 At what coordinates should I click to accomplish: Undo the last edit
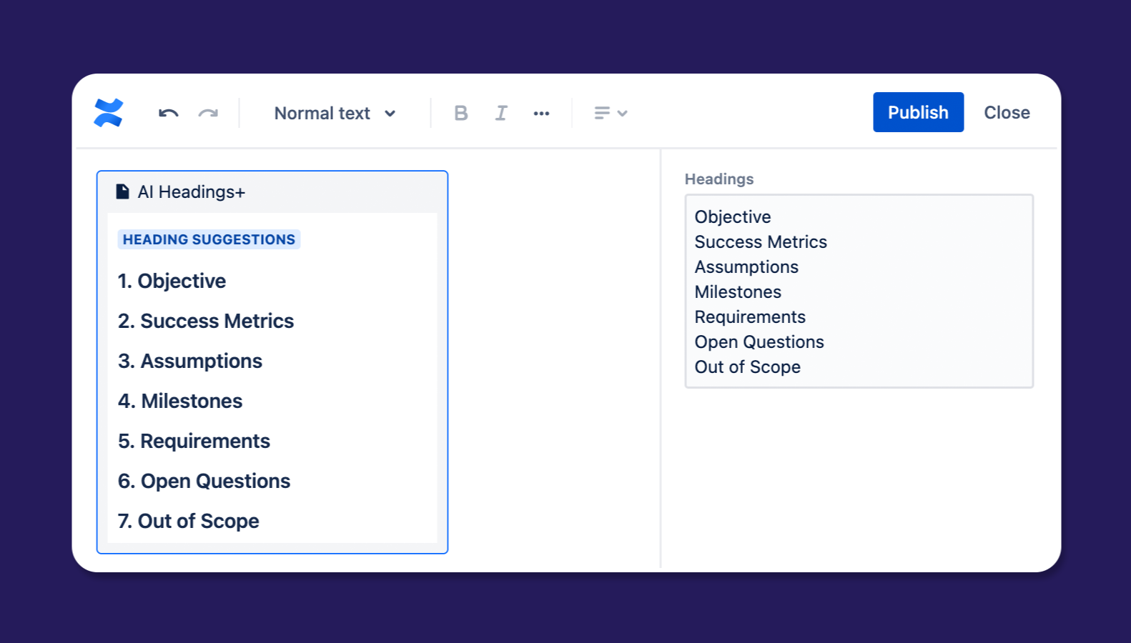click(x=168, y=113)
